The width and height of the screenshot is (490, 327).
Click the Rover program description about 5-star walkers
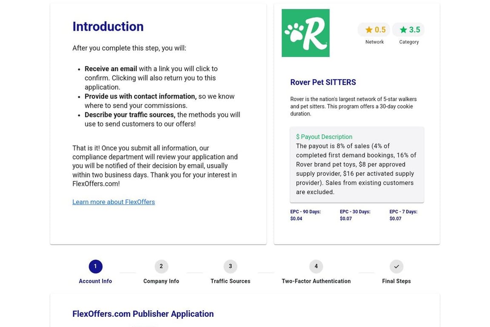click(x=353, y=106)
